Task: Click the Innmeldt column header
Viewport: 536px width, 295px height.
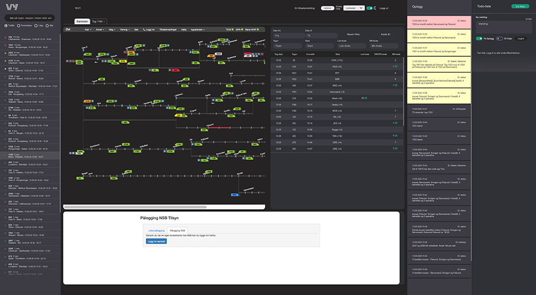Action: [x=310, y=54]
